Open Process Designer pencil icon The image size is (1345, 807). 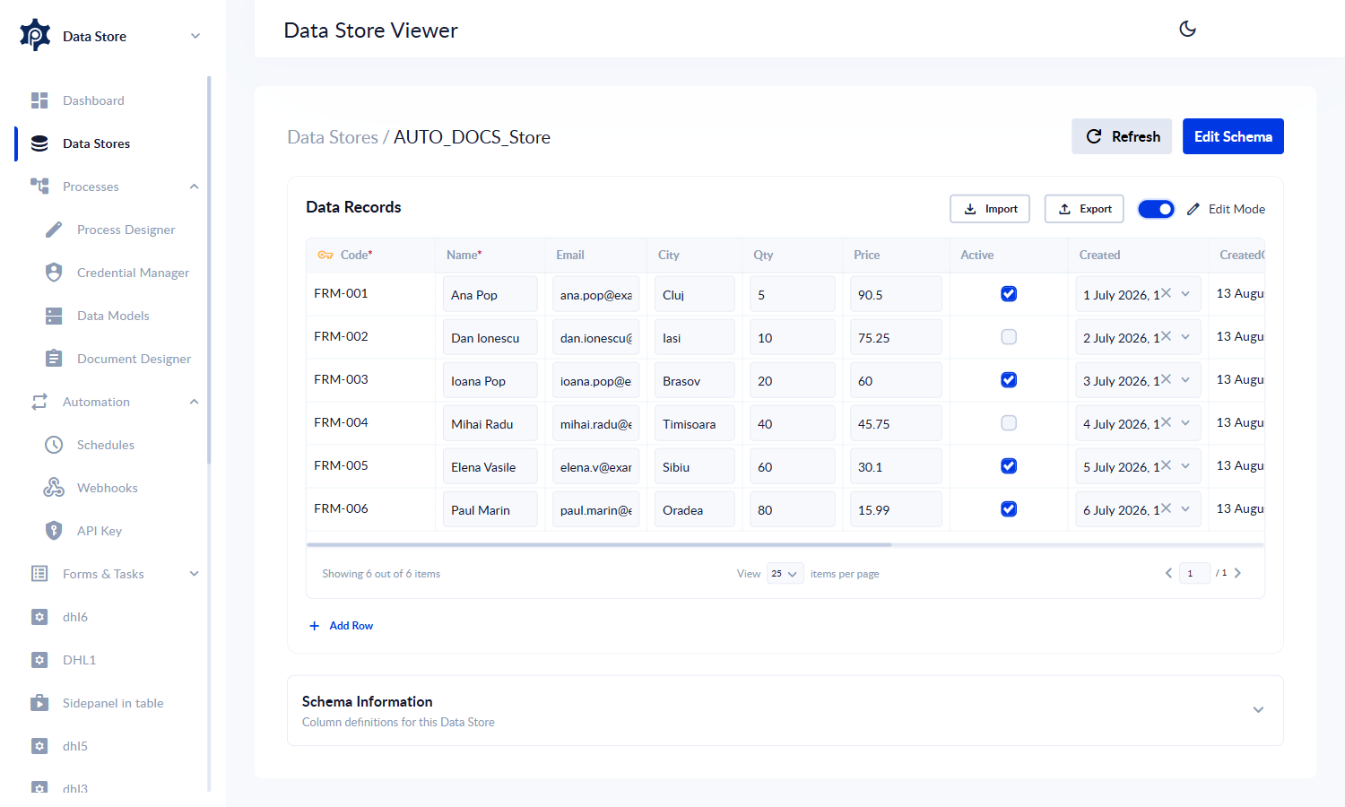point(54,230)
